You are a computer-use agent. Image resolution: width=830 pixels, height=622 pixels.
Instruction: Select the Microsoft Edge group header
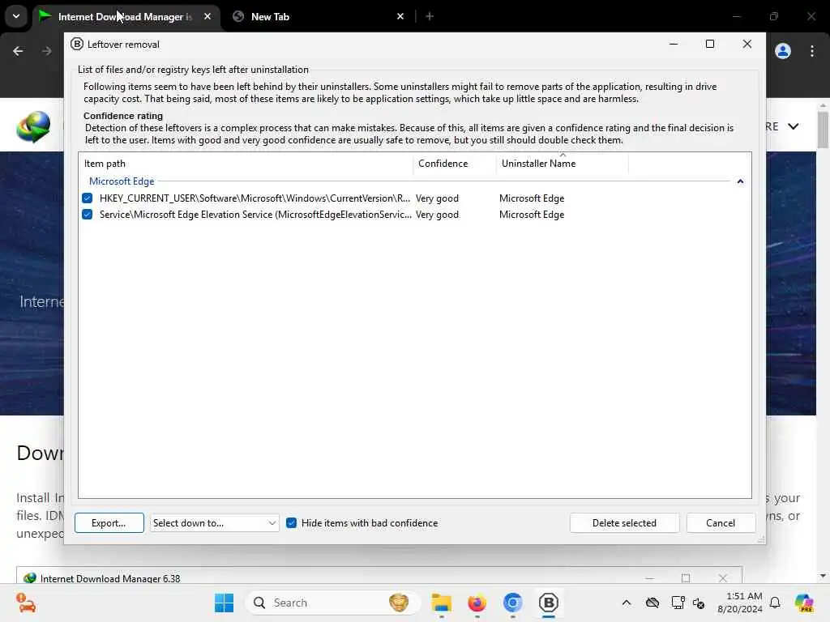[x=122, y=181]
